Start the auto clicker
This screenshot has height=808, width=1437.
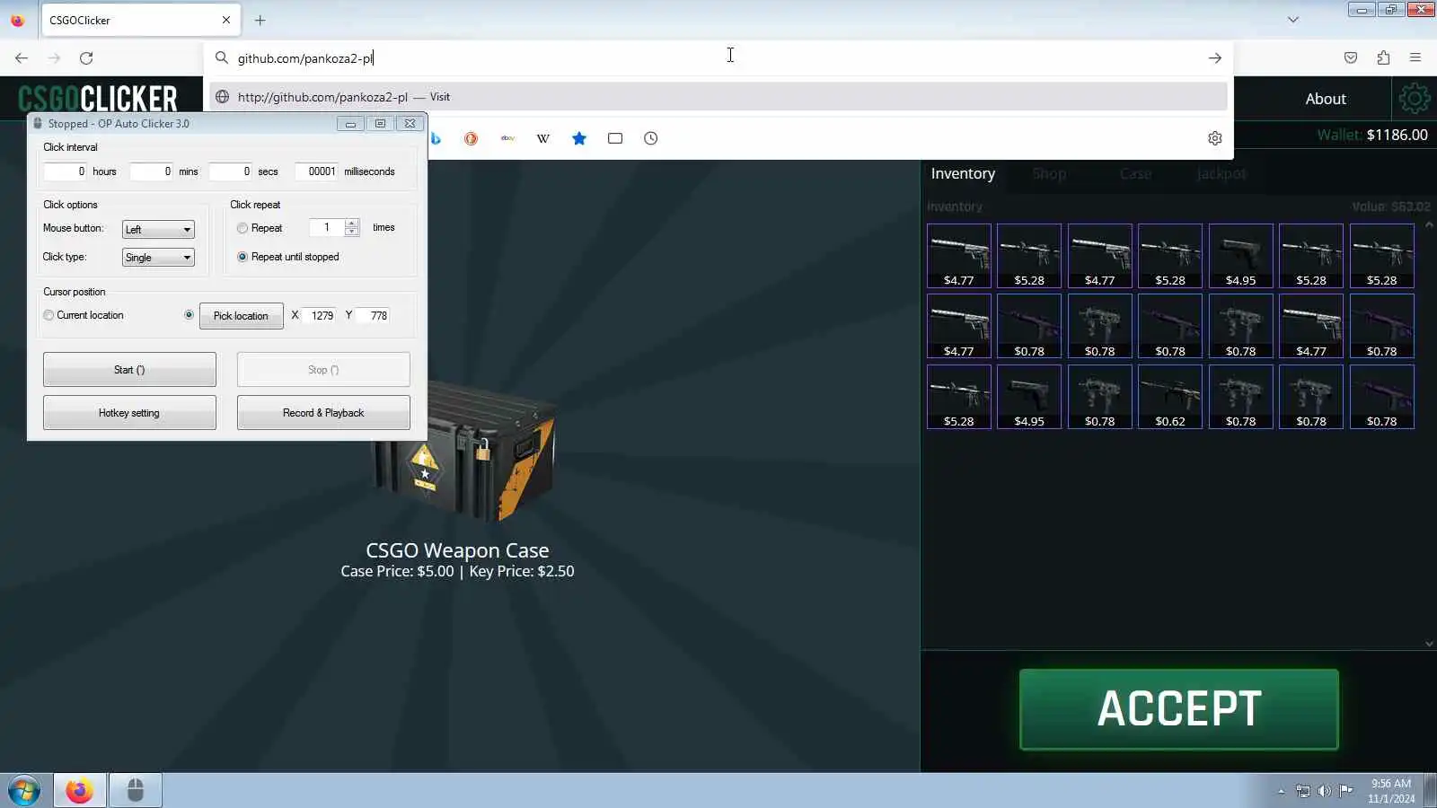(129, 370)
